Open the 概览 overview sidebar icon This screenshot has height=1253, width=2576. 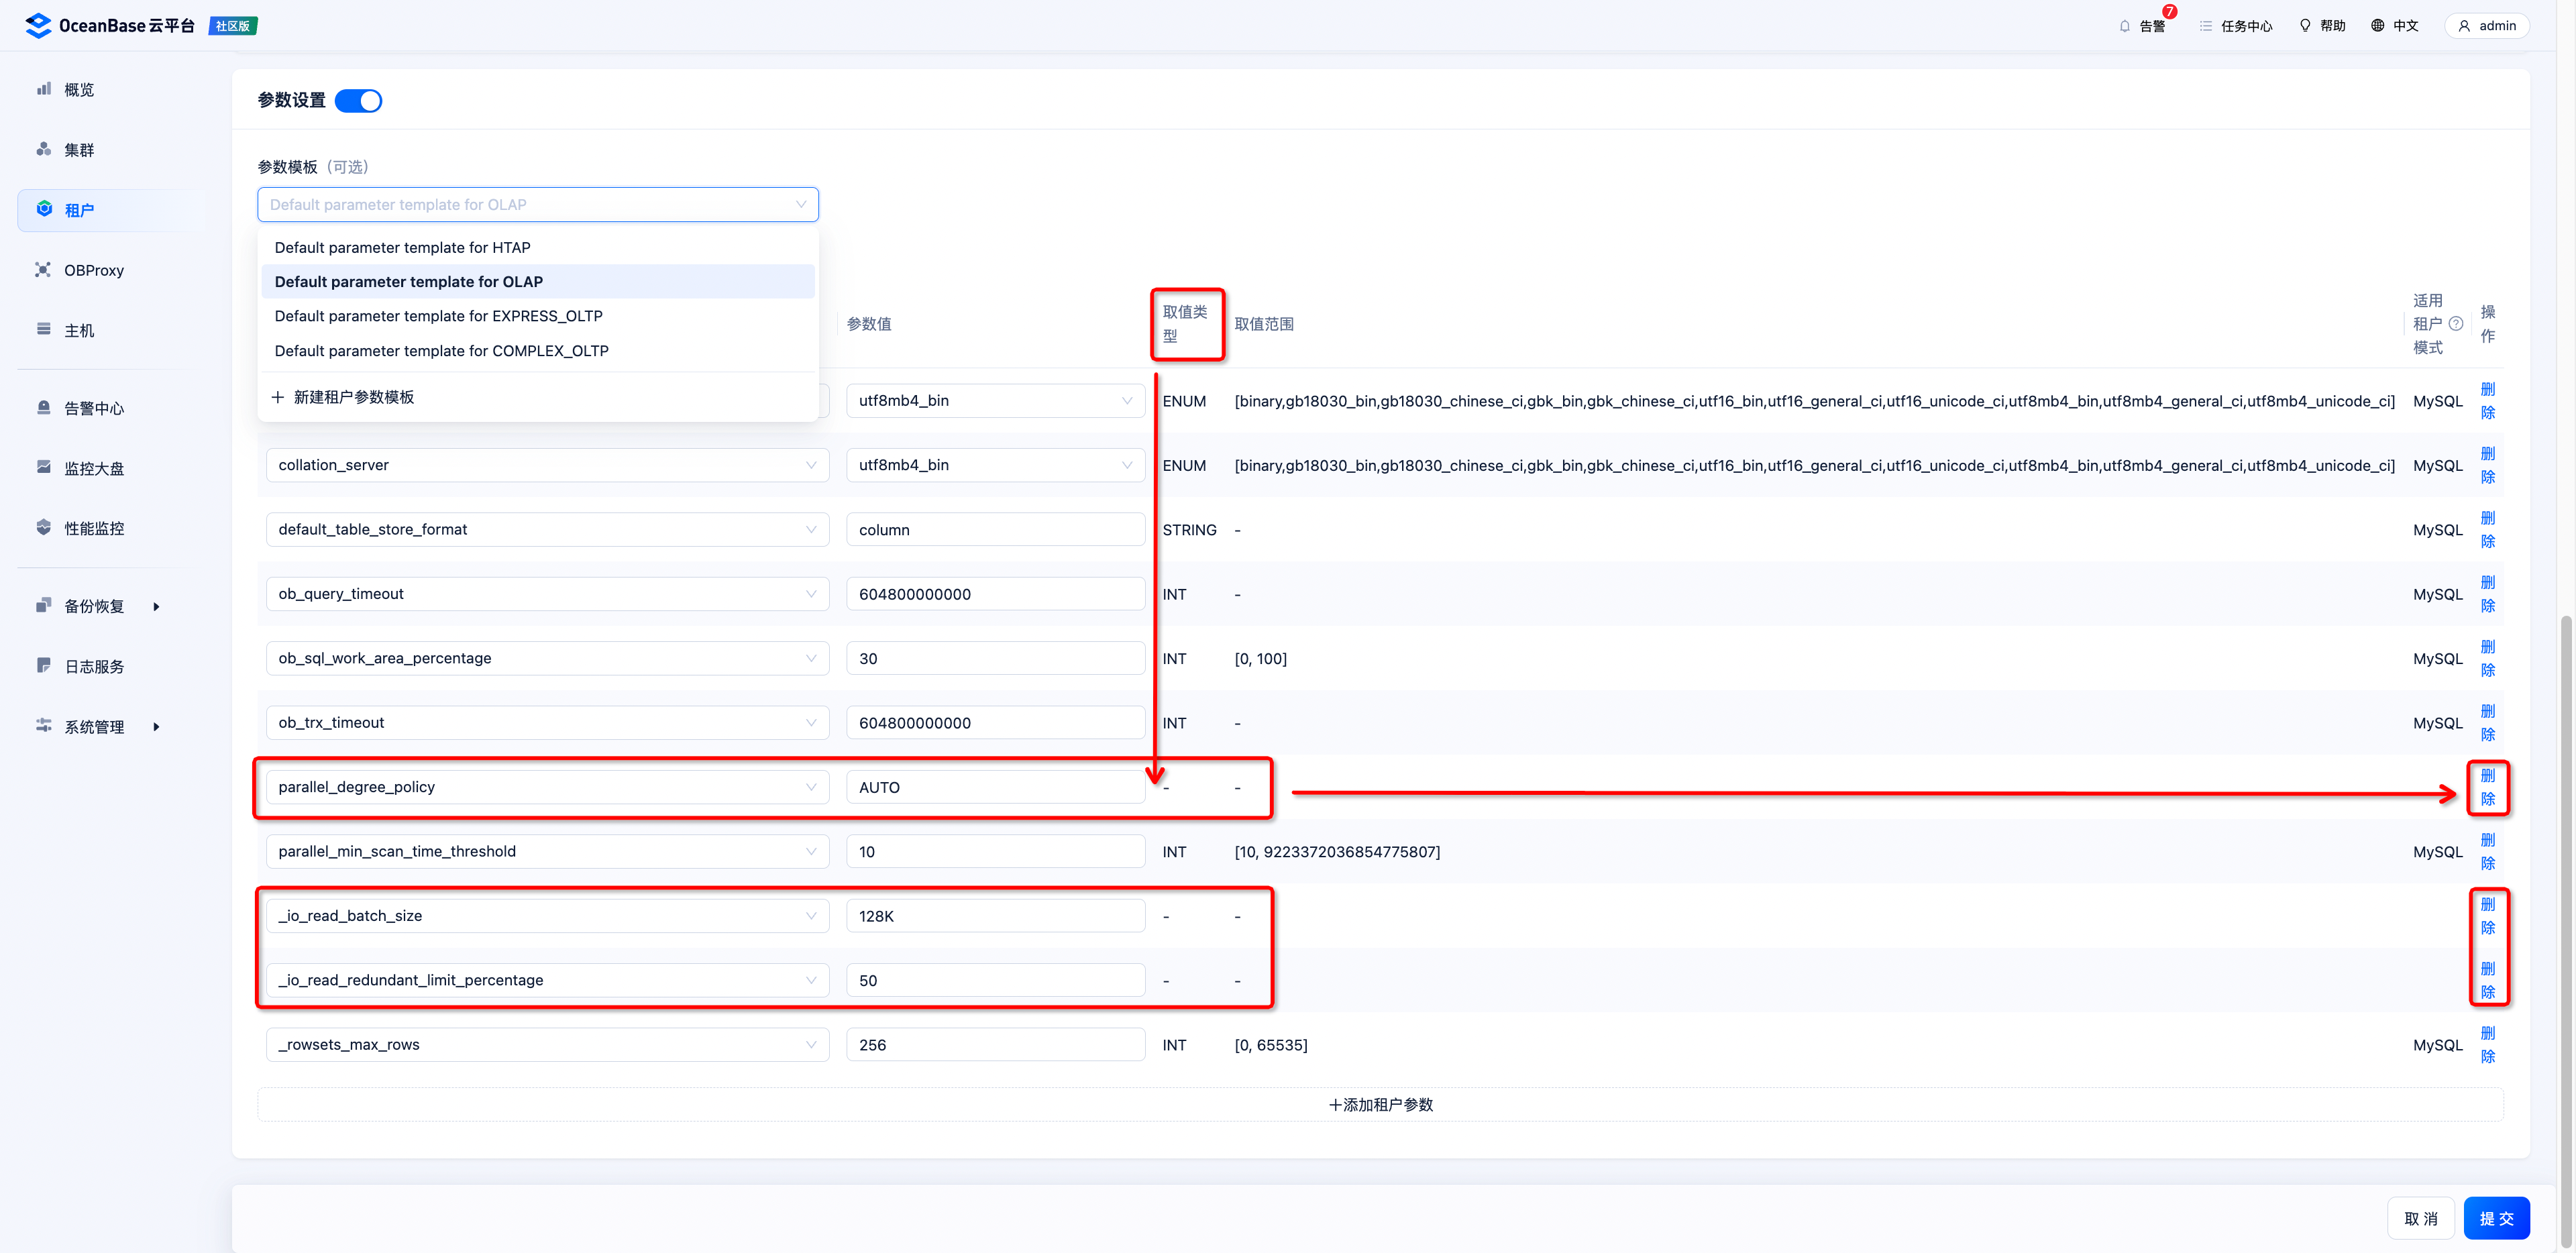(x=44, y=89)
